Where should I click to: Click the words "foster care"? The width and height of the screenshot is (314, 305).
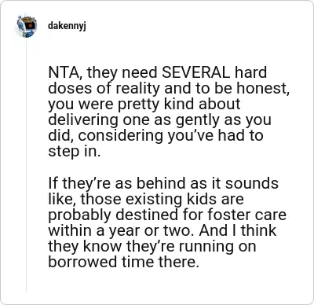tap(246, 215)
